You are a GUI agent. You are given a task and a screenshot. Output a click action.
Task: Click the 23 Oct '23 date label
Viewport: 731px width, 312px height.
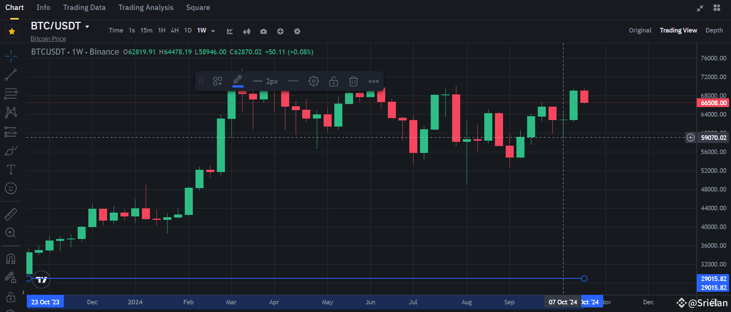(x=45, y=302)
